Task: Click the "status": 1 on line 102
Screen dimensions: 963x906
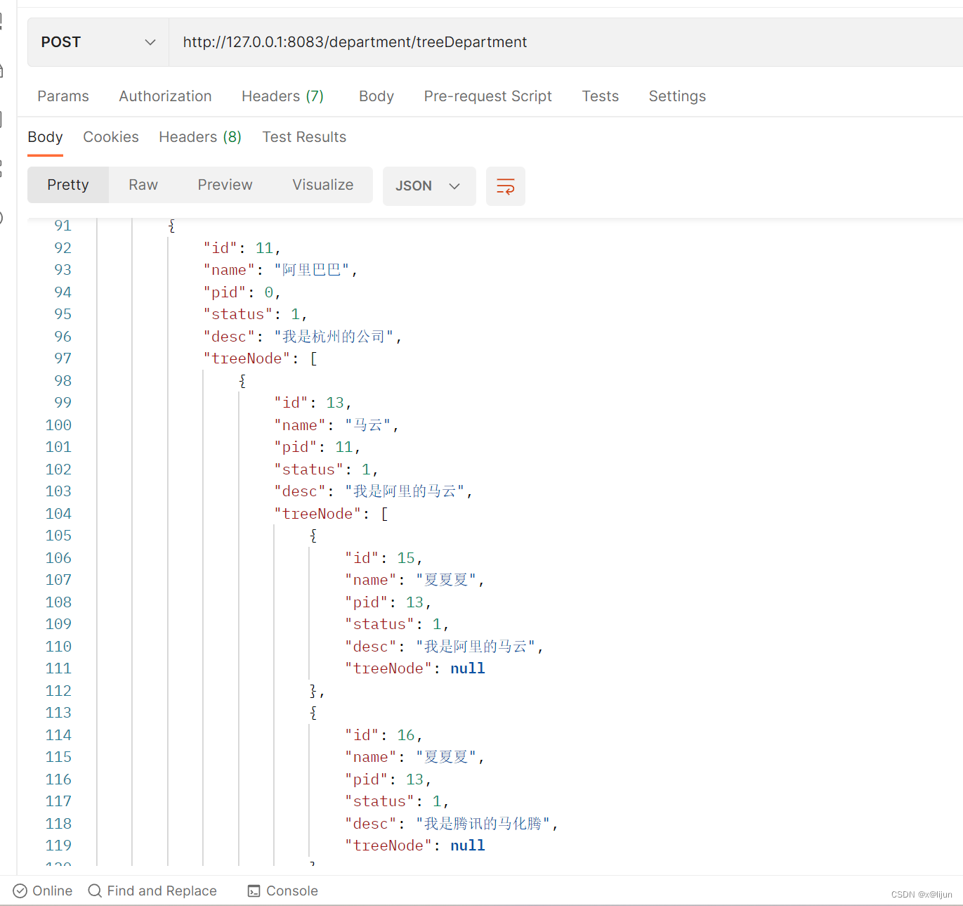Action: point(326,470)
